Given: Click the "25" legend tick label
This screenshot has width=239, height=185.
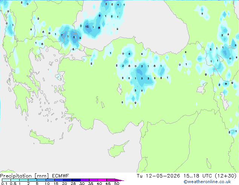Looking at the screenshot, I should point(73,183).
